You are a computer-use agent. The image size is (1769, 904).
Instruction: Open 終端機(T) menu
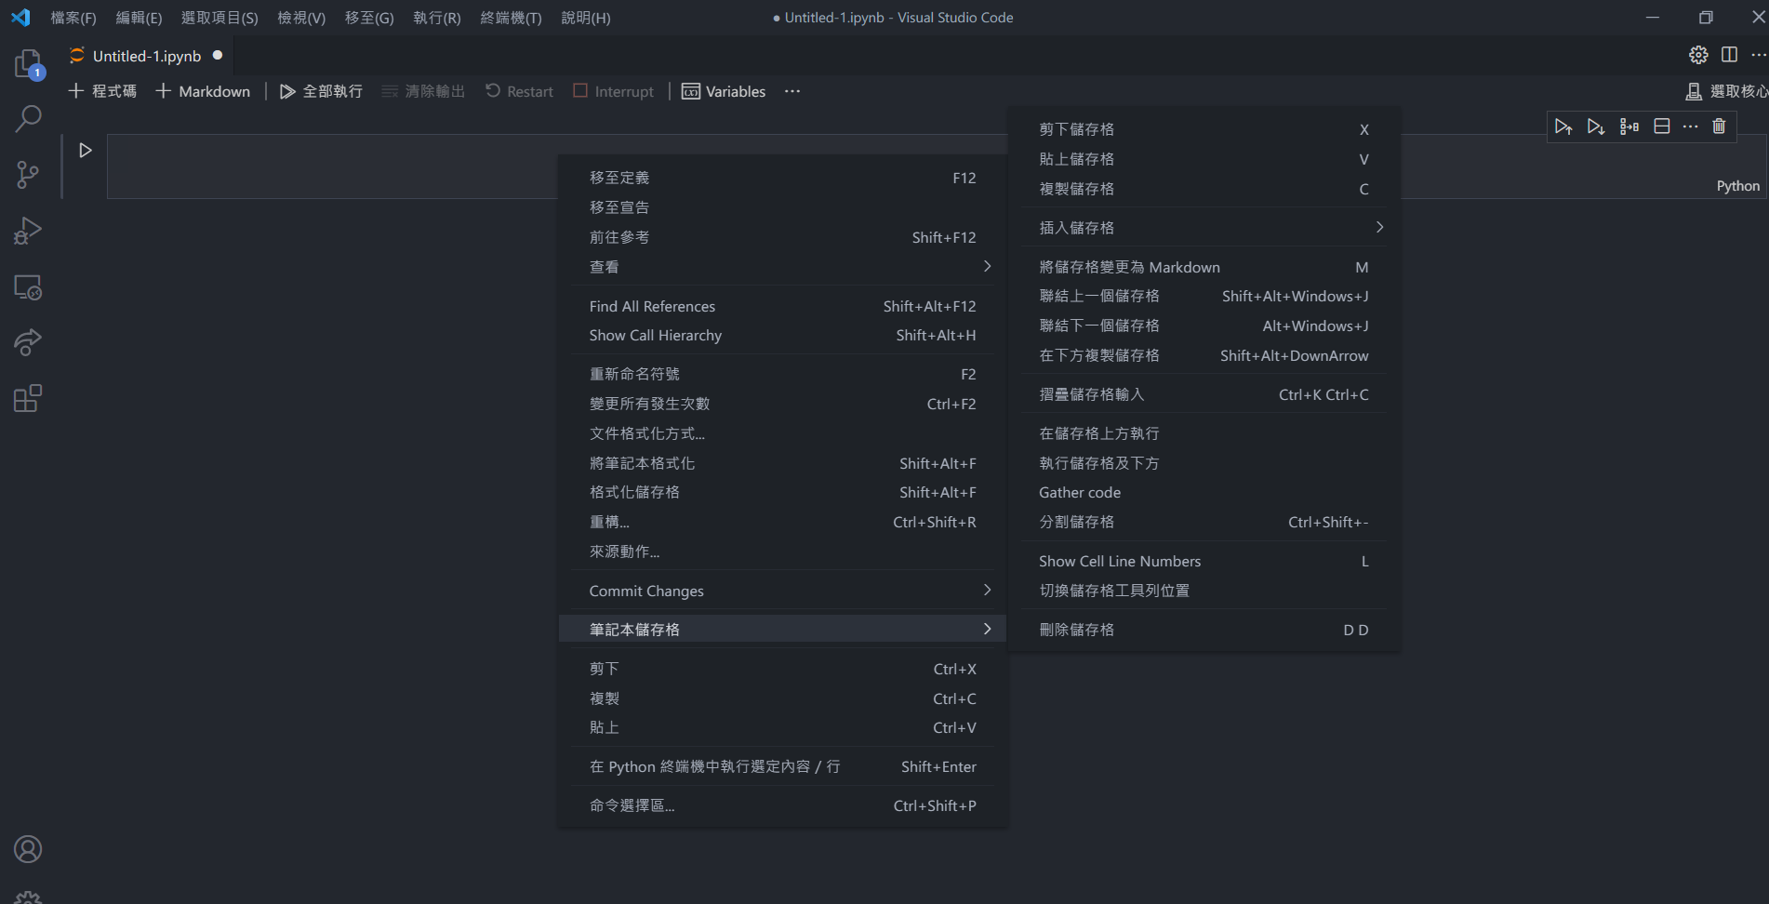[x=511, y=18]
